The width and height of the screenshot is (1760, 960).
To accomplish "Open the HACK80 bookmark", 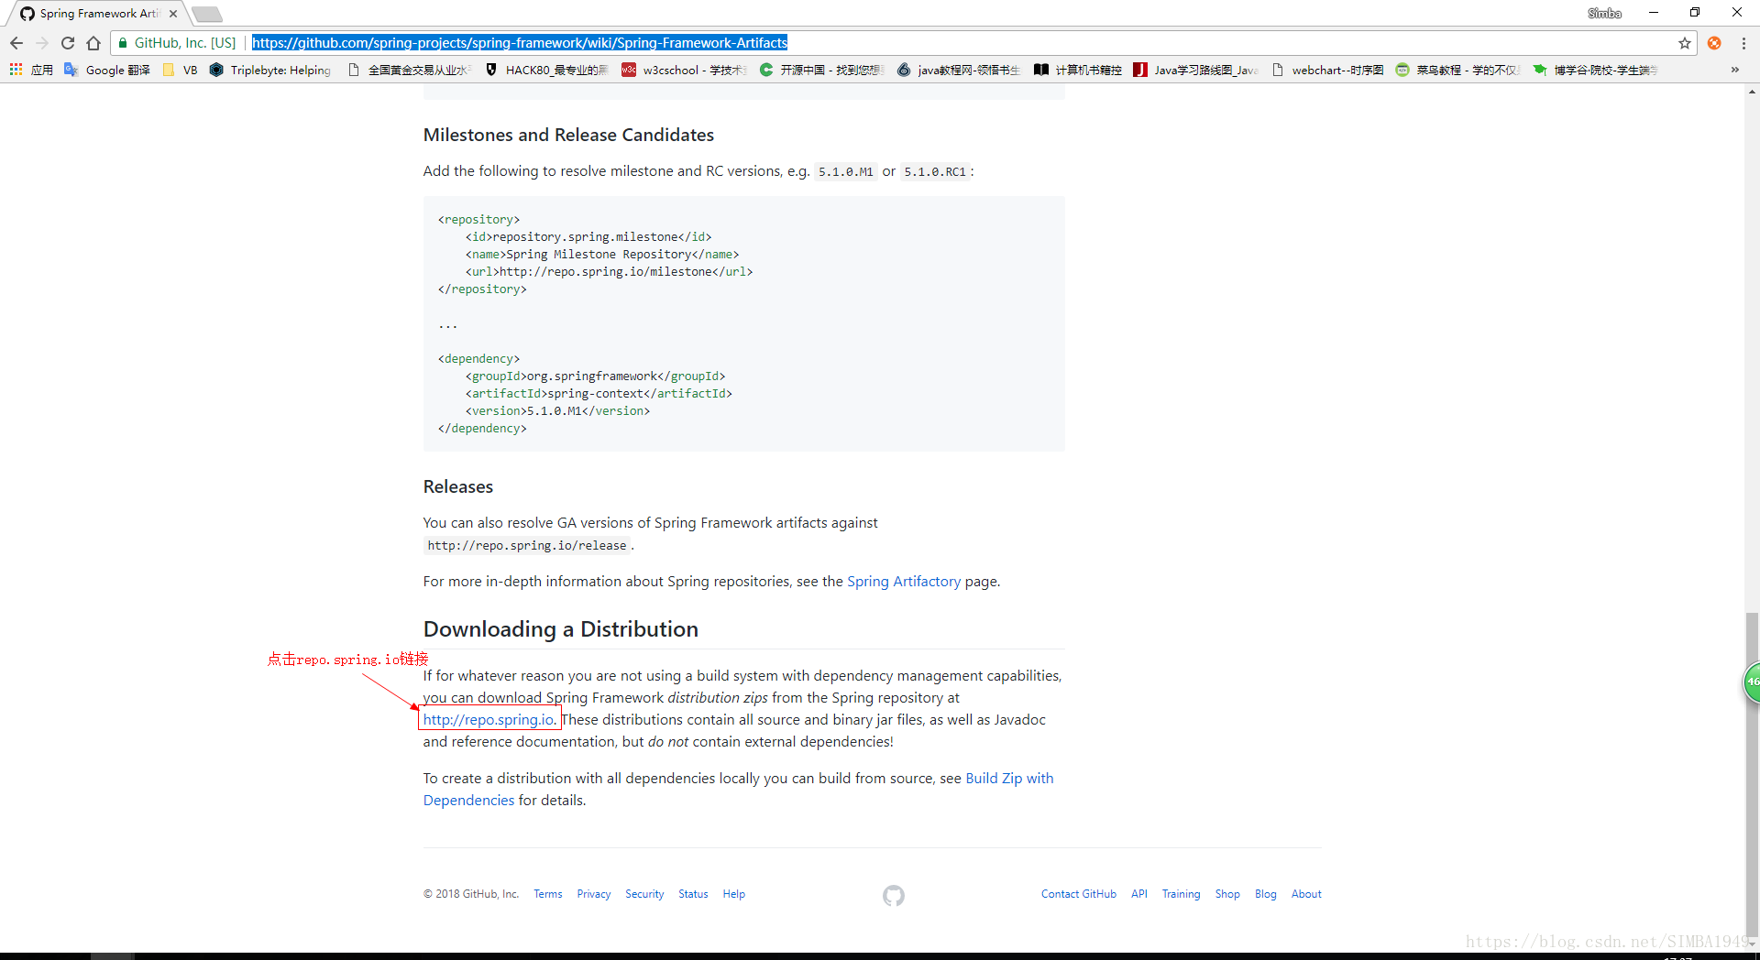I will (x=547, y=70).
